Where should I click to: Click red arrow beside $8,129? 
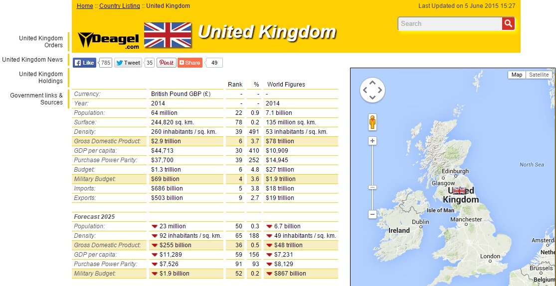(x=269, y=264)
